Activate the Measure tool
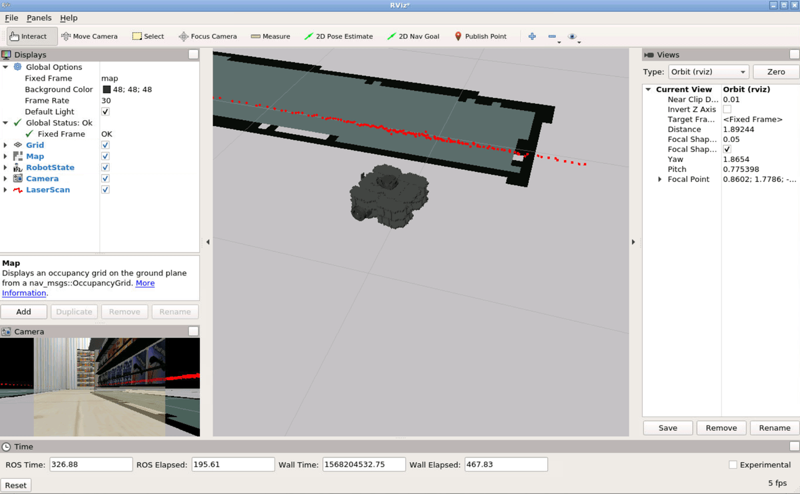Image resolution: width=800 pixels, height=494 pixels. [x=269, y=36]
